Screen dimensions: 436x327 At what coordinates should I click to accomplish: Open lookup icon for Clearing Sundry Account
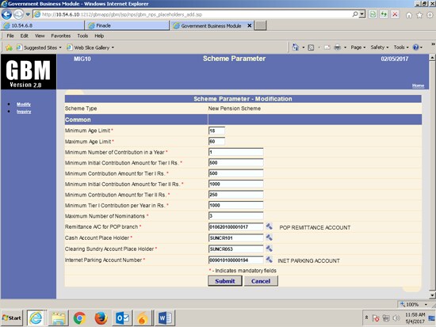269,249
